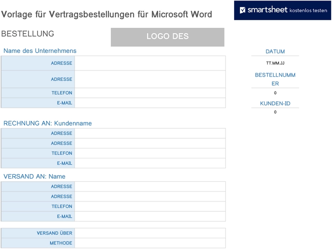Click E-MAIL field under Name des Unternehmens
Image resolution: width=332 pixels, height=249 pixels.
150,103
